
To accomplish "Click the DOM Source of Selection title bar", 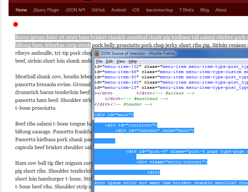I will [138, 53].
